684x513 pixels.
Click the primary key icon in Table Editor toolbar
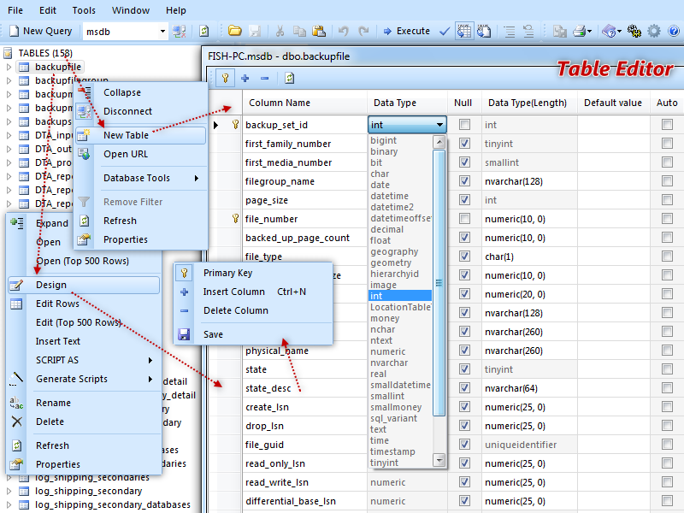pos(226,78)
